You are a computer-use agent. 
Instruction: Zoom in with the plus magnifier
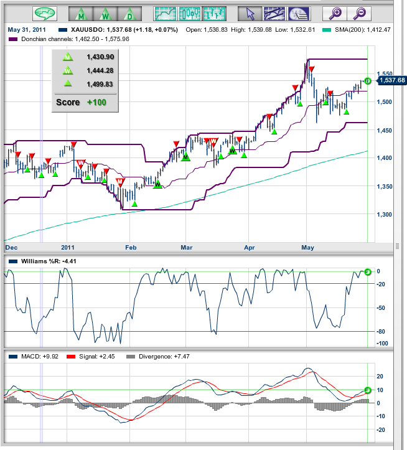click(335, 13)
